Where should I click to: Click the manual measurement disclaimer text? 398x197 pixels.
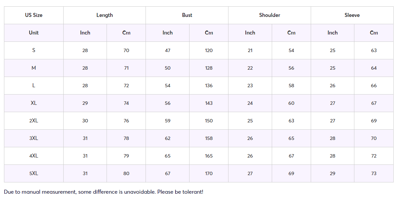click(104, 192)
